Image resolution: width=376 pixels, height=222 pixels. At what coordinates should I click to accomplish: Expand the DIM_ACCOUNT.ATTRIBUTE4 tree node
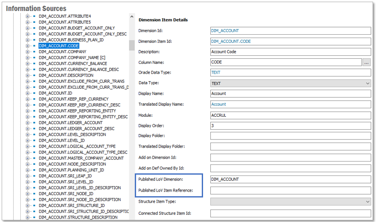tap(28, 16)
